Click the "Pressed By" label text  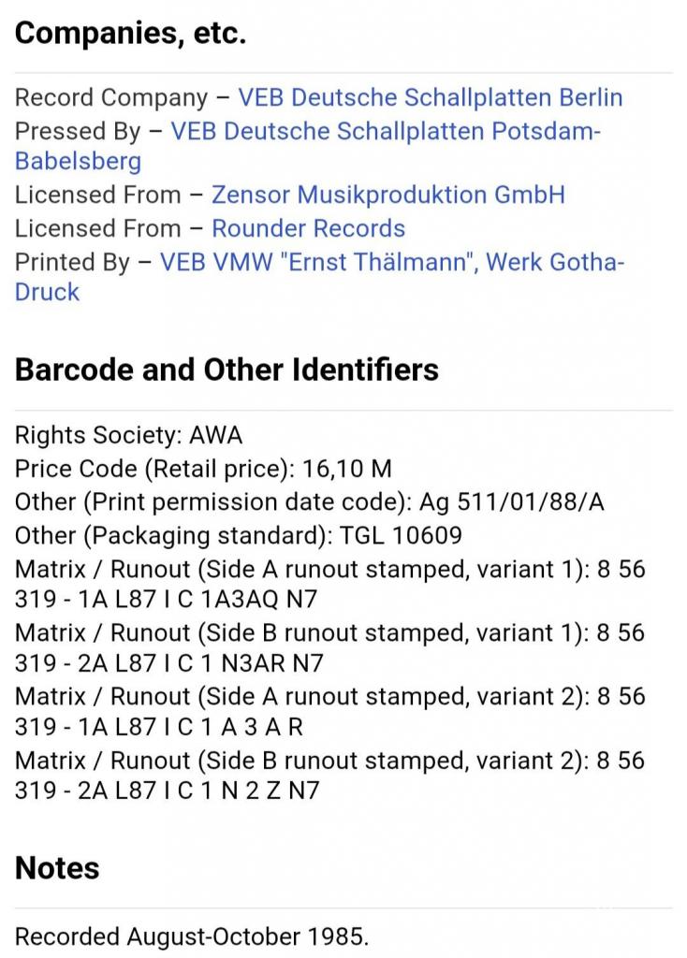pyautogui.click(x=77, y=131)
